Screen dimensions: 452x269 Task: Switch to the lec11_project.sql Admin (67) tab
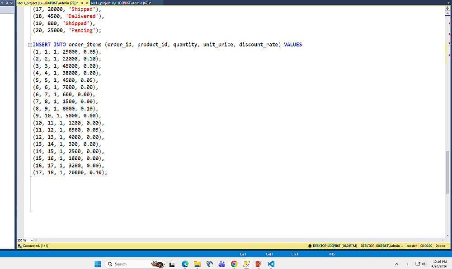click(121, 3)
